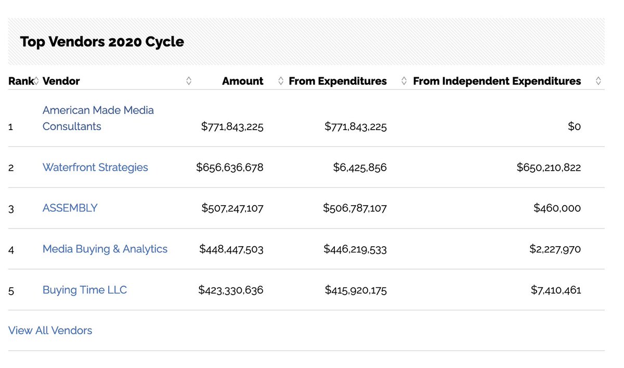Click the Amount column header text

[243, 81]
